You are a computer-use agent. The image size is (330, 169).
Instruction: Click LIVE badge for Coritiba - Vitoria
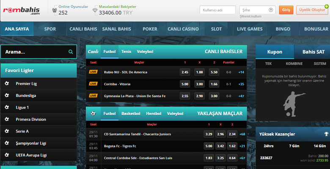pos(93,84)
